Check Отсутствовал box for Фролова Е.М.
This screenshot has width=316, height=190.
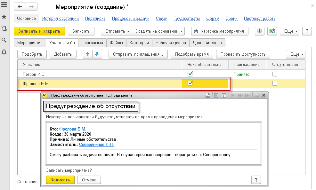[x=275, y=83]
